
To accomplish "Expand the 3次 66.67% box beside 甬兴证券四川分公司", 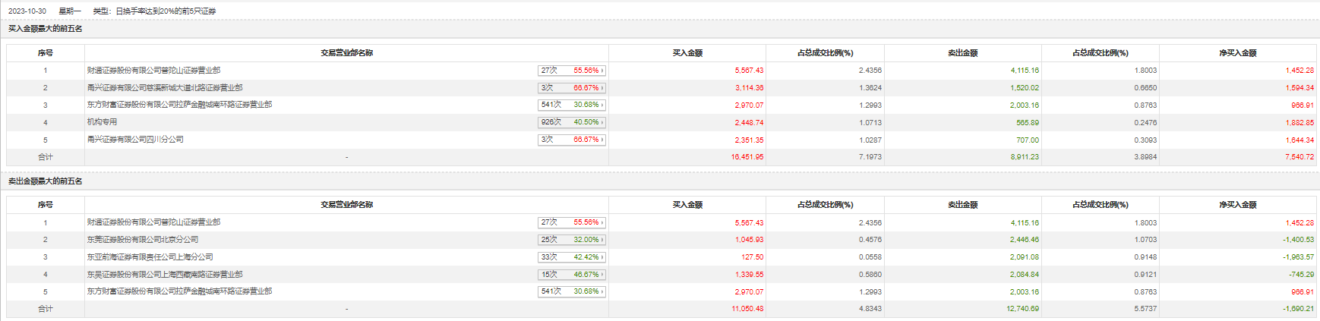I will click(572, 140).
